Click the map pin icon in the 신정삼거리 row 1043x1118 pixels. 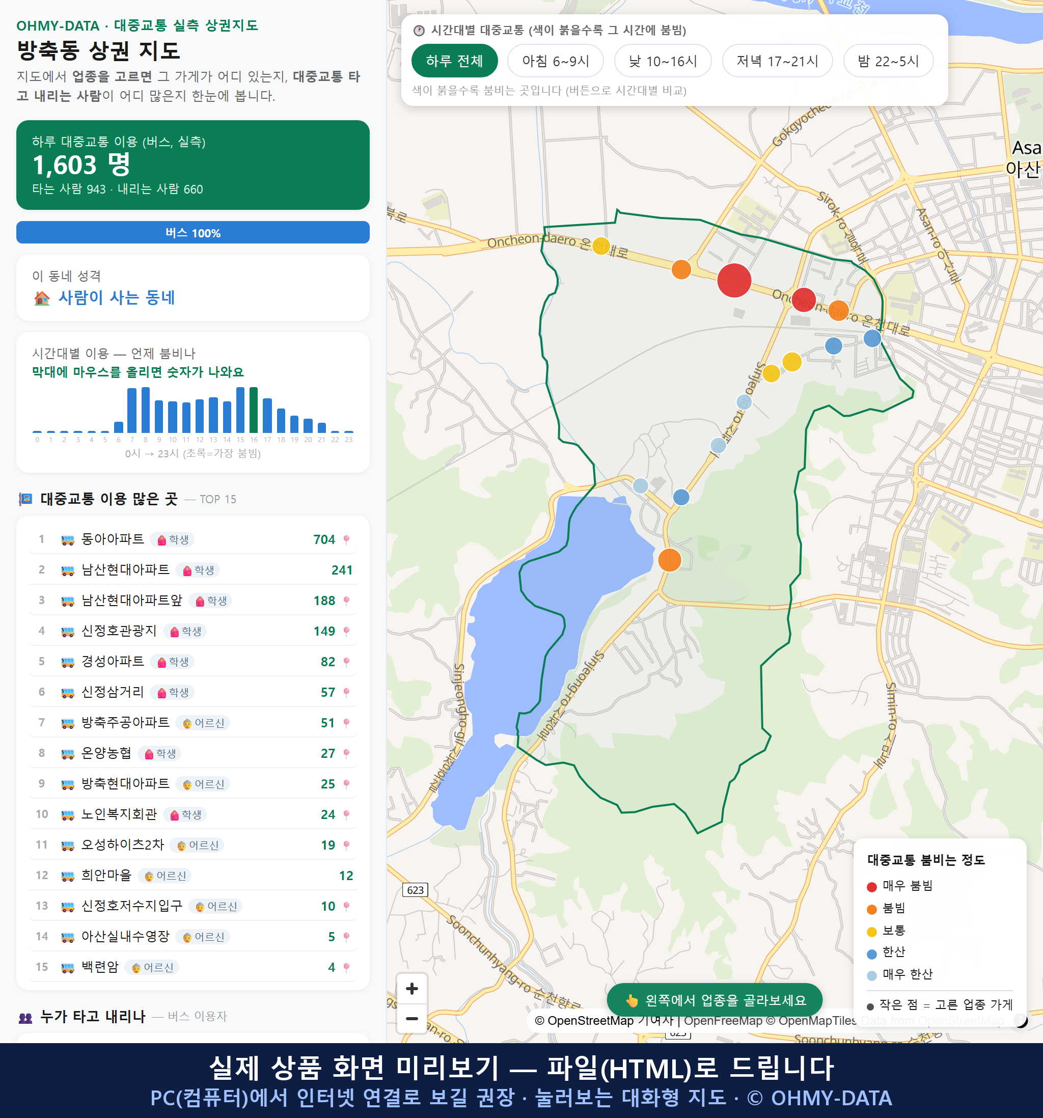coord(346,693)
